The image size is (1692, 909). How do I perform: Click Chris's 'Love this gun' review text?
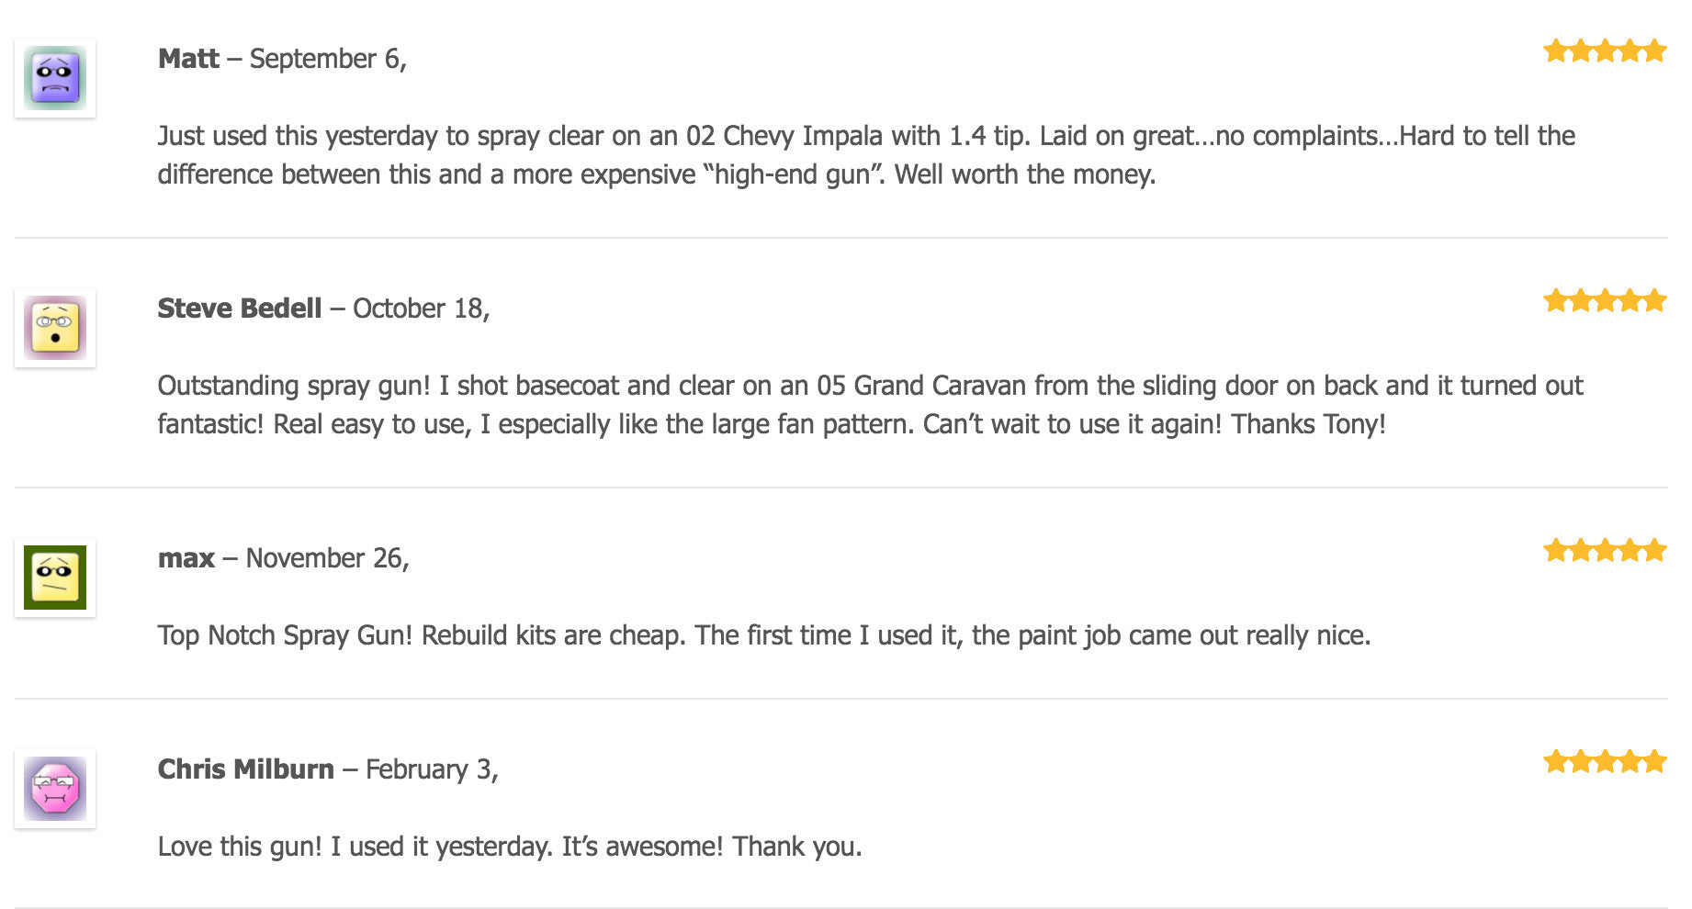point(510,847)
